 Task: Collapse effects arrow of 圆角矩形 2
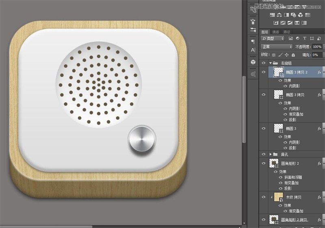pyautogui.click(x=323, y=163)
